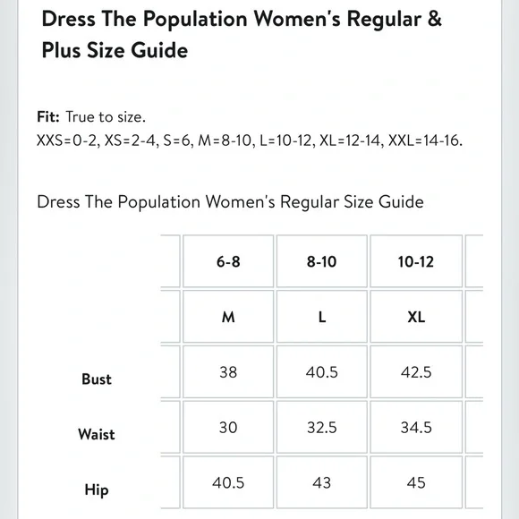
Task: Click the M size cell
Action: 228,317
